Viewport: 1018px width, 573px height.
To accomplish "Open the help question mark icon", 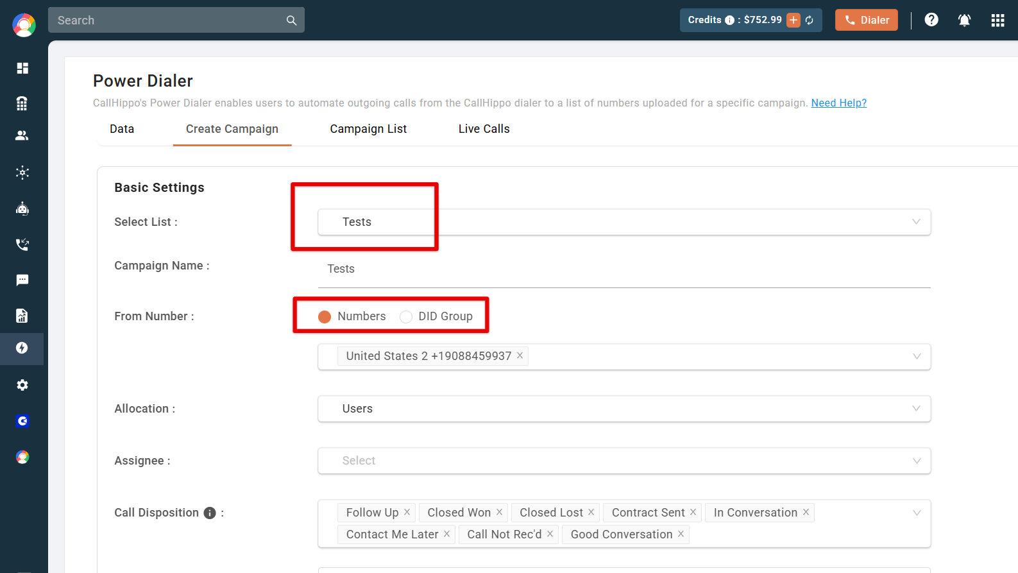I will 931,20.
